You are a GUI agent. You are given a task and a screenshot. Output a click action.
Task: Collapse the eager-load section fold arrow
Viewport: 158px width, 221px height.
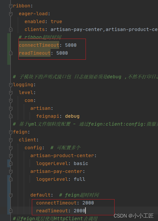point(11,14)
